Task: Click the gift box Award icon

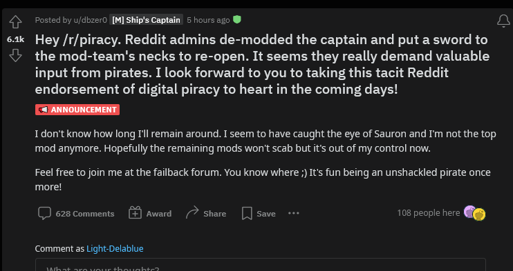Action: (135, 213)
